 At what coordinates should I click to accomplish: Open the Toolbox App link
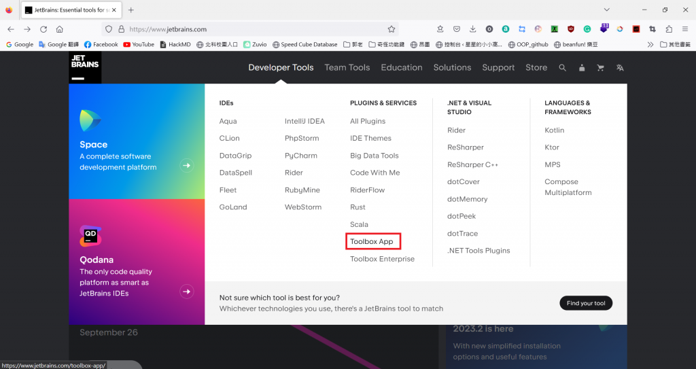pyautogui.click(x=372, y=241)
